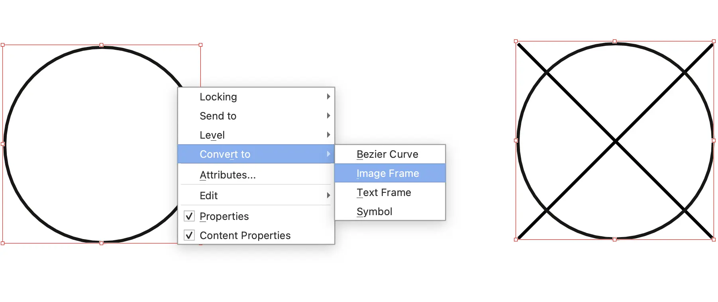The width and height of the screenshot is (718, 302).
Task: Toggle the Properties checkbox
Action: pyautogui.click(x=189, y=216)
